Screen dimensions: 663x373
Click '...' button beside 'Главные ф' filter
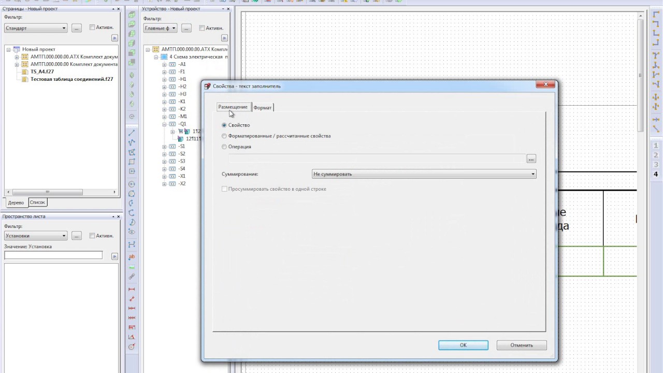pyautogui.click(x=186, y=28)
